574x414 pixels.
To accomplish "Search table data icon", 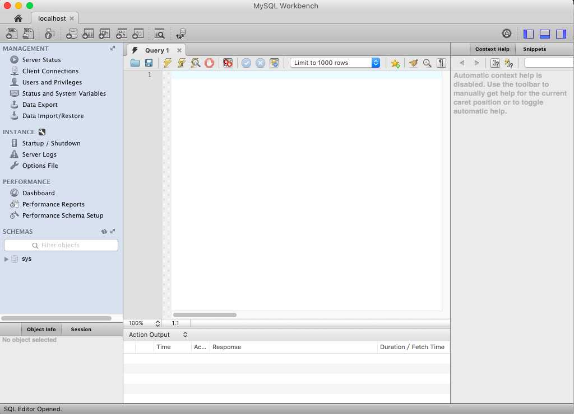I will [160, 34].
